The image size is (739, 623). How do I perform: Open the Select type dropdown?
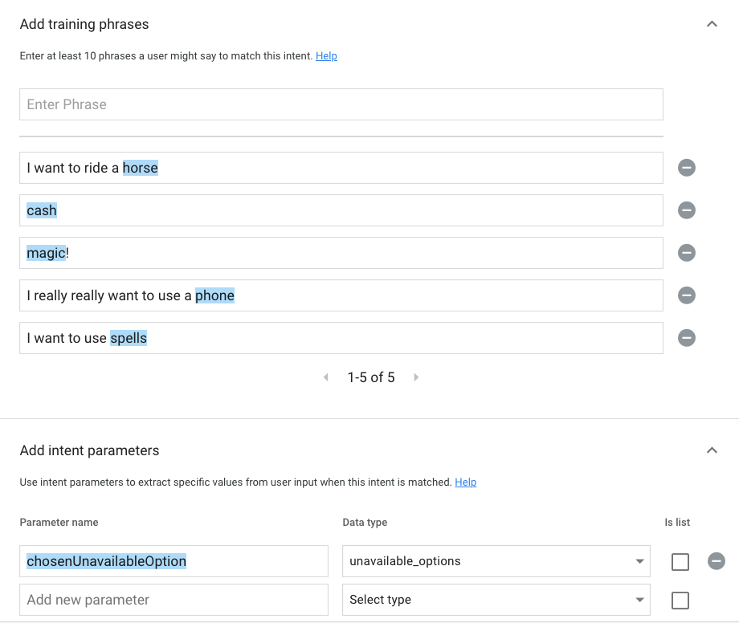(x=496, y=600)
